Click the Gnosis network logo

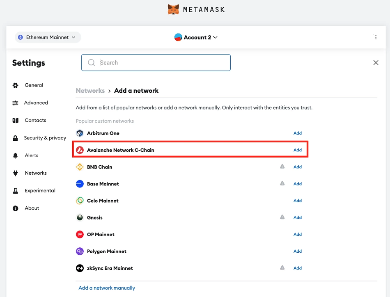(80, 218)
